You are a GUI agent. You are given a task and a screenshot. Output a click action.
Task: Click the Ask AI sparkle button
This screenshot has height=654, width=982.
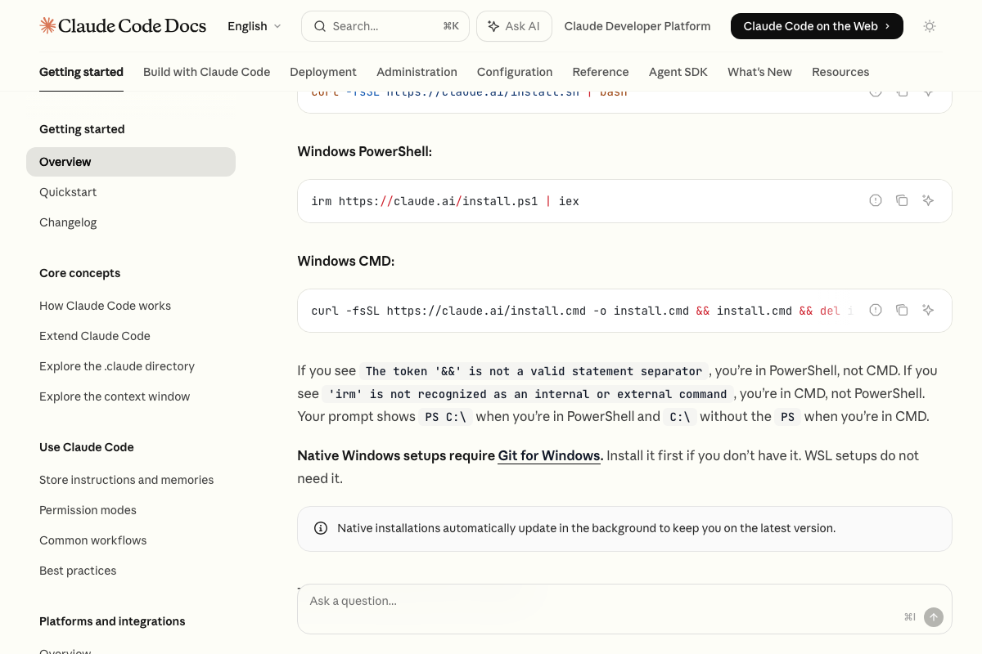(x=514, y=25)
